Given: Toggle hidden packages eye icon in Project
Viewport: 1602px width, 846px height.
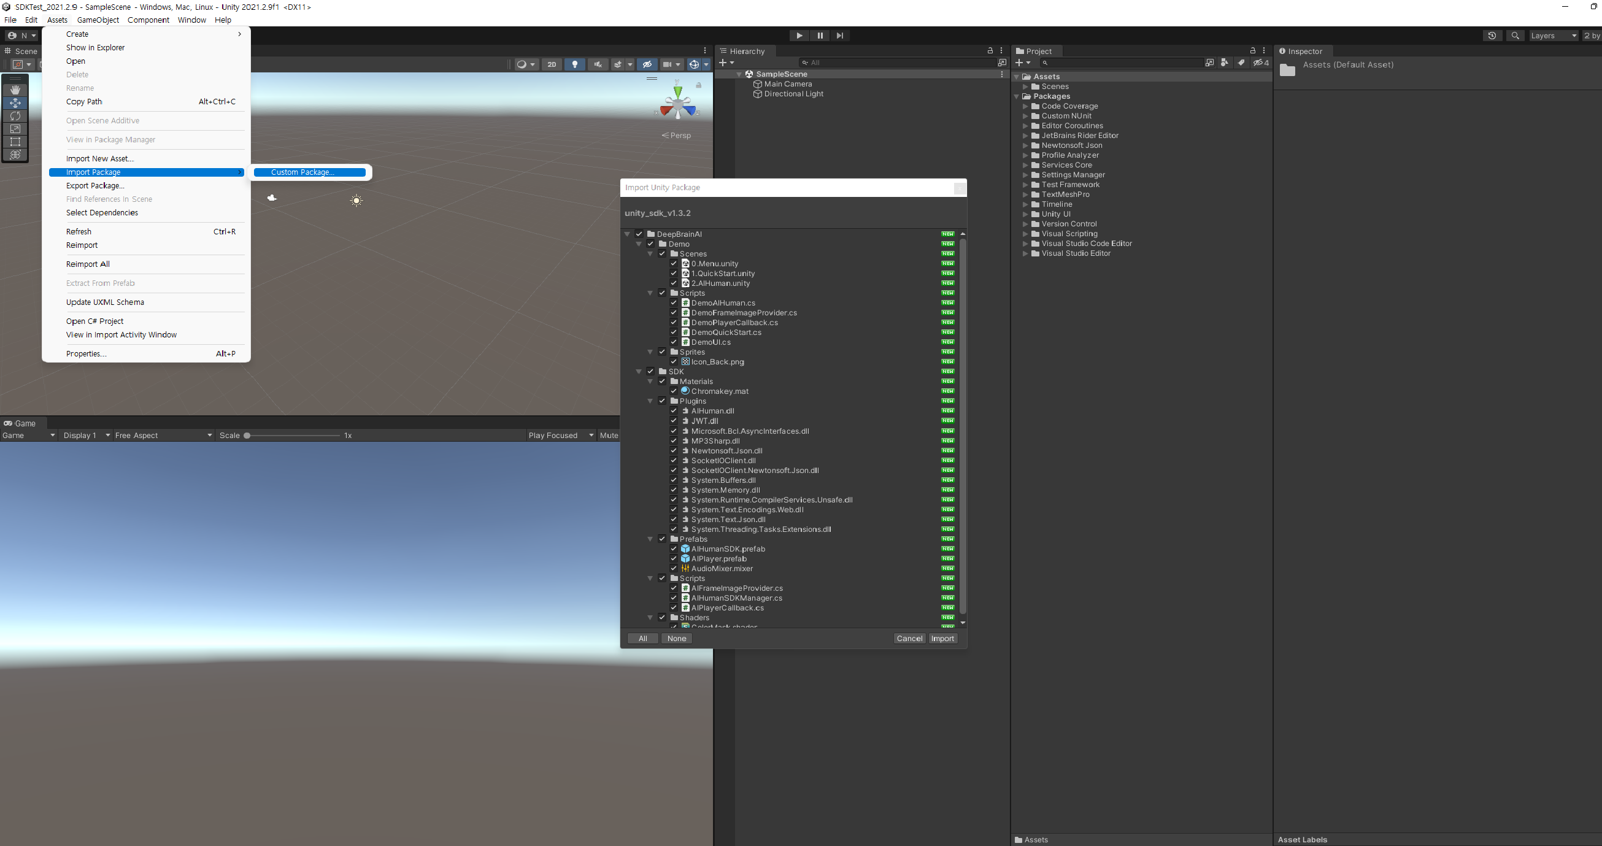Looking at the screenshot, I should pyautogui.click(x=1261, y=63).
